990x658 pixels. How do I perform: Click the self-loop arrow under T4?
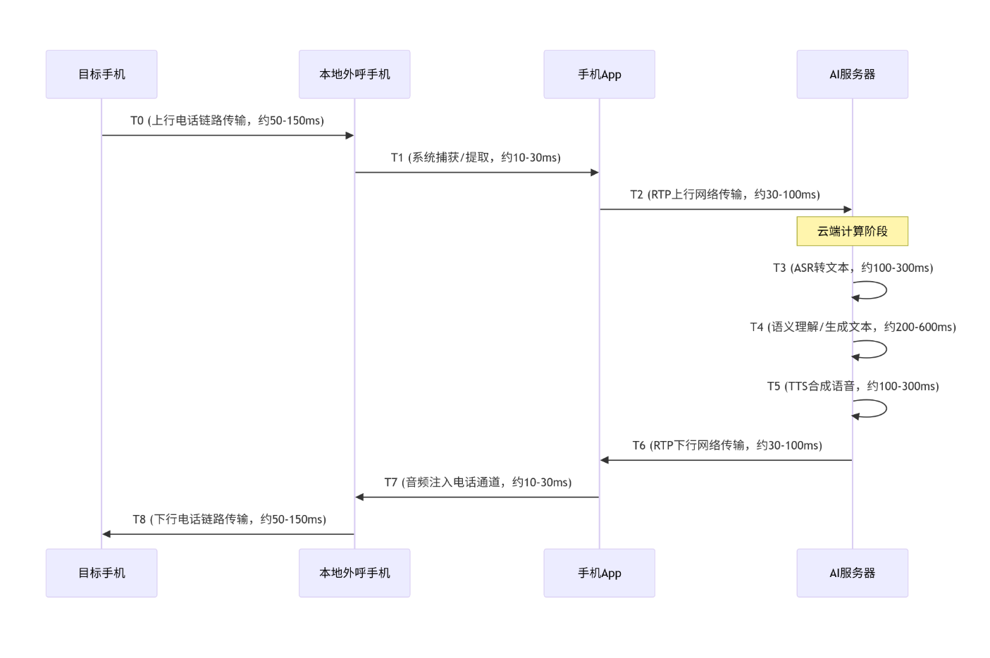[x=870, y=349]
